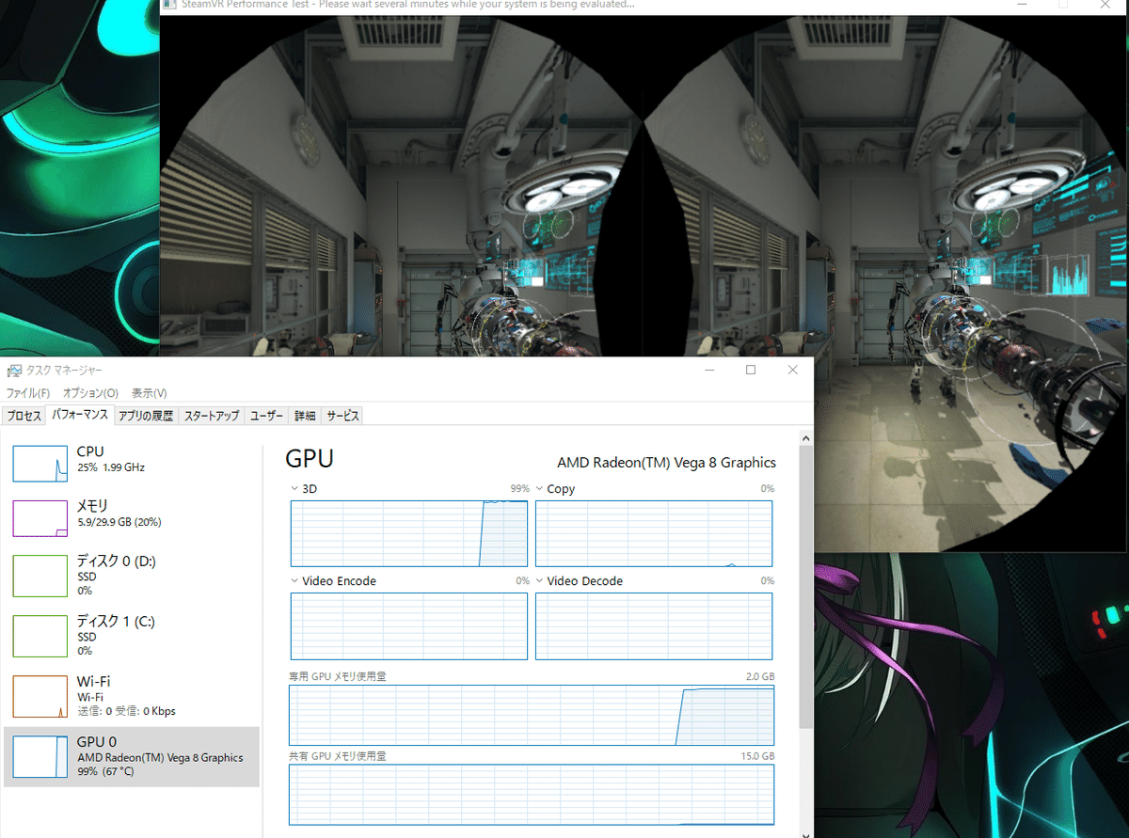
Task: Maximize the Task Manager window
Action: click(751, 371)
